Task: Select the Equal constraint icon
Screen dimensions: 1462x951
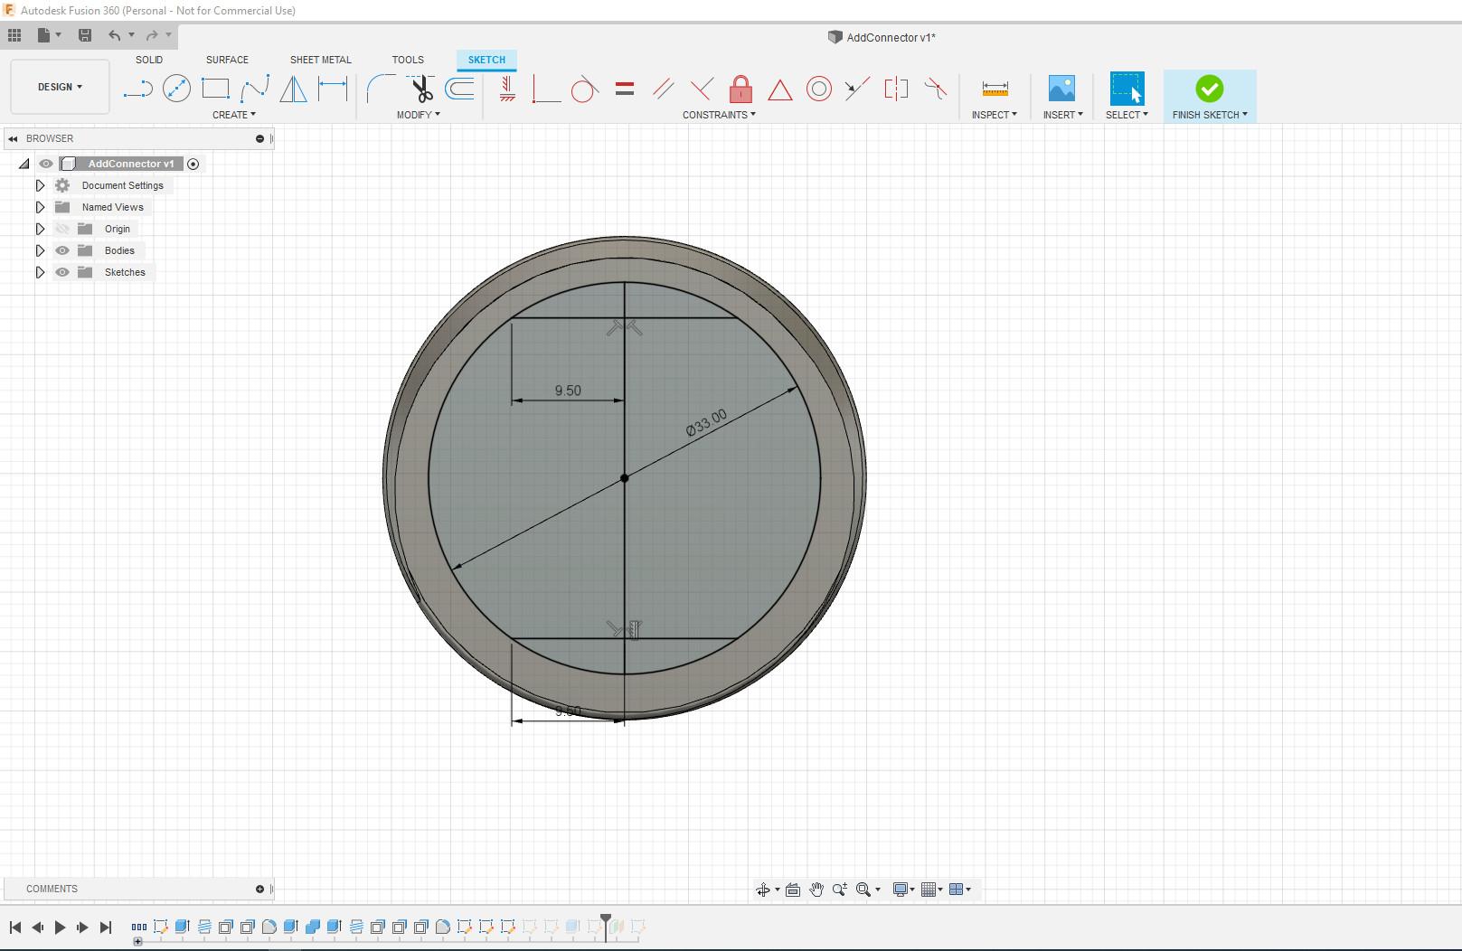Action: 624,89
